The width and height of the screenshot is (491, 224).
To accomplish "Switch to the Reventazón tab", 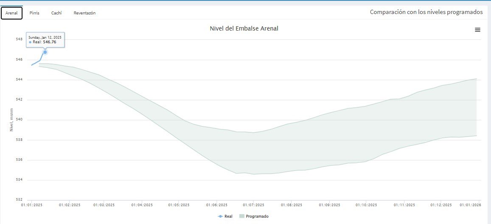I will 84,13.
